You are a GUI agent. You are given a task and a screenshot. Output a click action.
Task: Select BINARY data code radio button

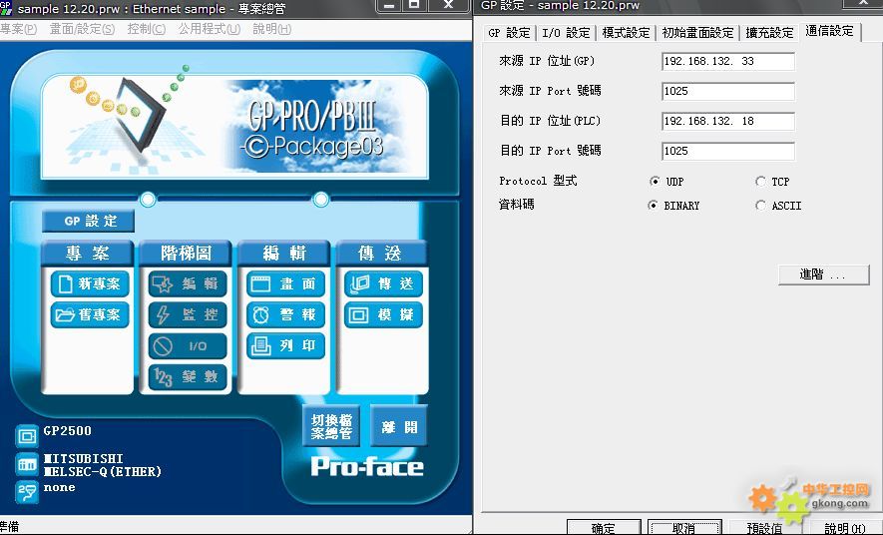[653, 205]
